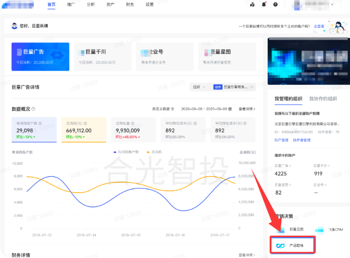Expand 巨量千川 accounts in organization panel
This screenshot has height=258, width=350.
pyautogui.click(x=321, y=166)
